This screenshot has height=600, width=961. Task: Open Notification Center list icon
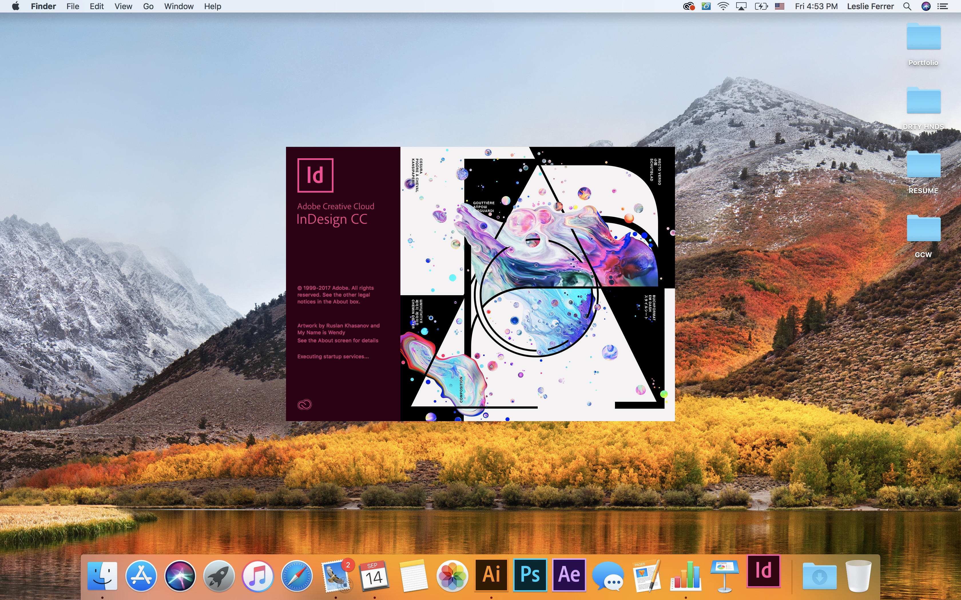click(x=943, y=6)
